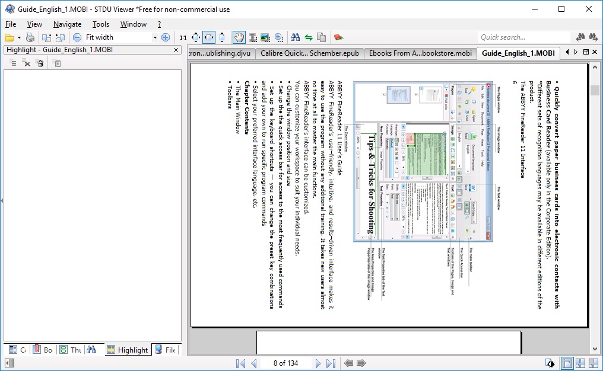Select the hand pan tool

238,37
